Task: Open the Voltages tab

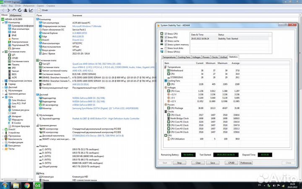Action: [196, 57]
